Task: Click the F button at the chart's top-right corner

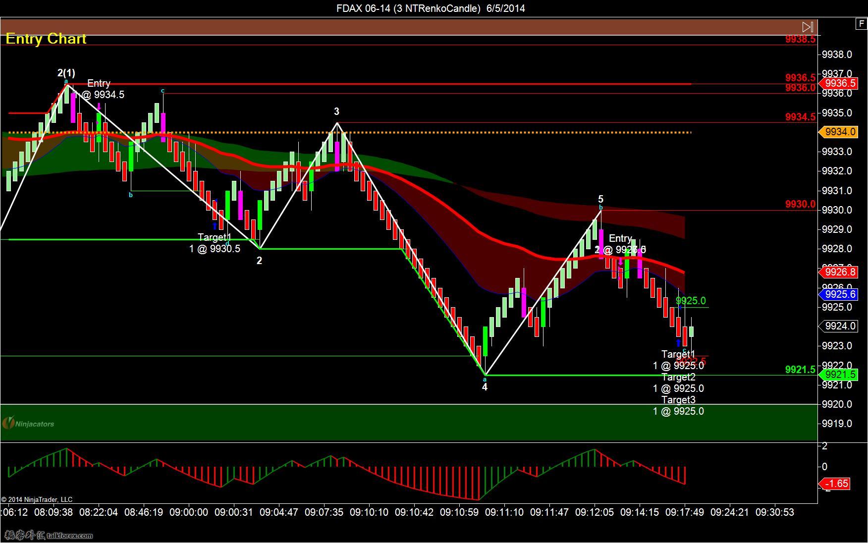Action: pyautogui.click(x=861, y=24)
